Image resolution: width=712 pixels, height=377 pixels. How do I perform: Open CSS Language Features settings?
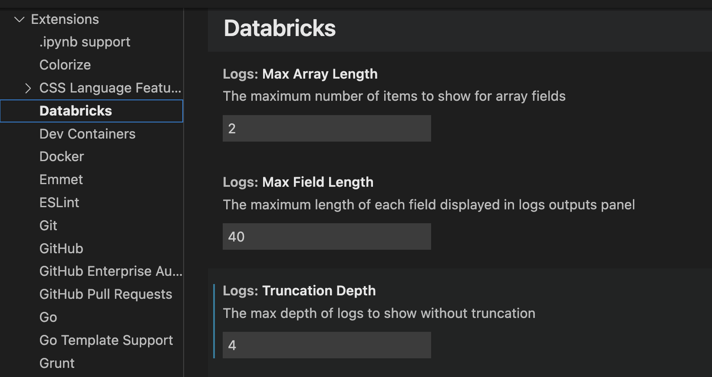click(x=110, y=88)
